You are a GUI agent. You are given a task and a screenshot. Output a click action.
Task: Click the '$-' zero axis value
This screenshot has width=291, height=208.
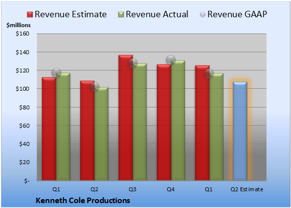(x=27, y=181)
